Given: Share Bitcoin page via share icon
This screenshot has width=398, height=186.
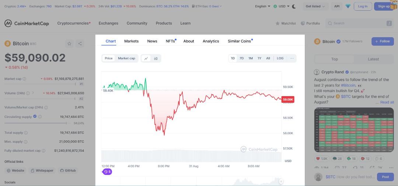Looking at the screenshot, I should [80, 43].
